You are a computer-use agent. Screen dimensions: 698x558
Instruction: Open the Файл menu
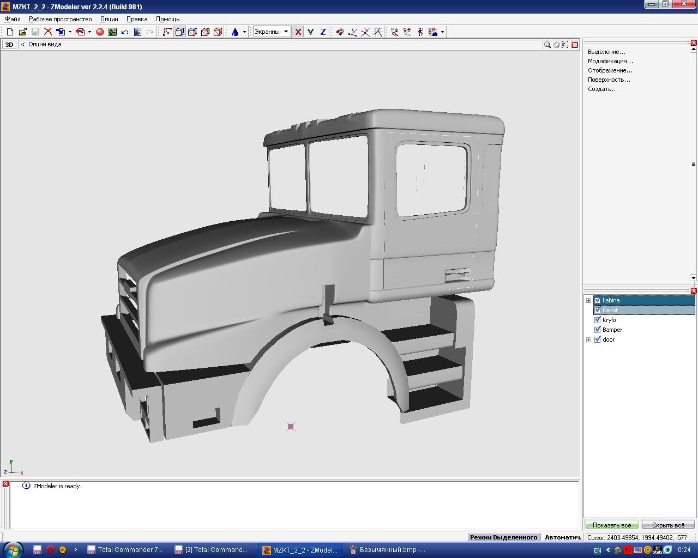pyautogui.click(x=13, y=19)
